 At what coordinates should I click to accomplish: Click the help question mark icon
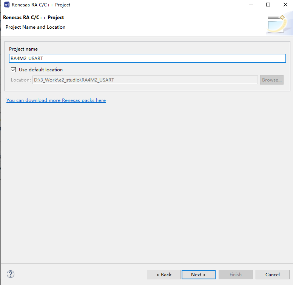click(x=11, y=274)
